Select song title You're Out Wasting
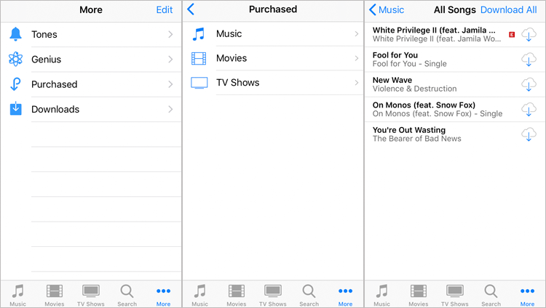 point(409,130)
